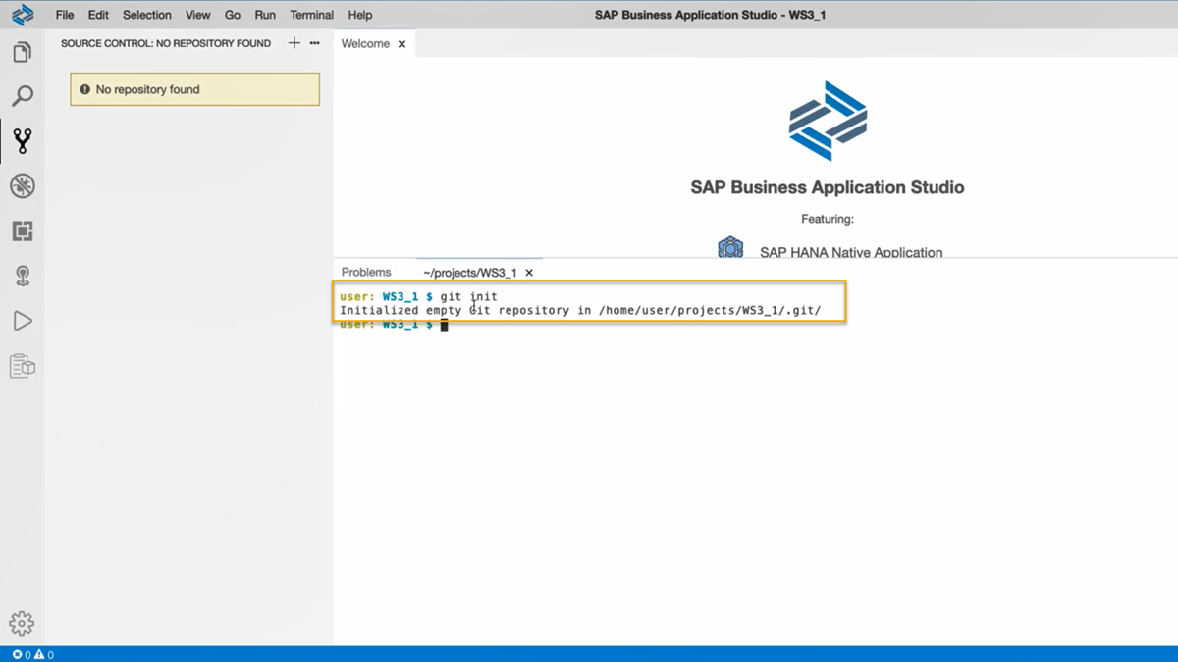Viewport: 1178px width, 662px height.
Task: Click the errors count in status bar
Action: tap(22, 654)
